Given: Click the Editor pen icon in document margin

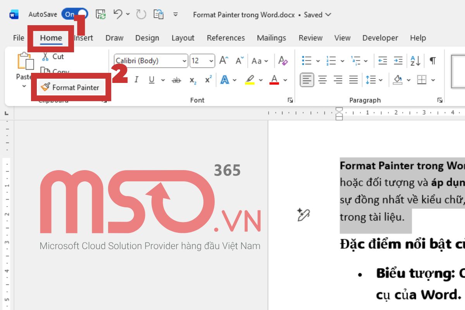Looking at the screenshot, I should [303, 215].
